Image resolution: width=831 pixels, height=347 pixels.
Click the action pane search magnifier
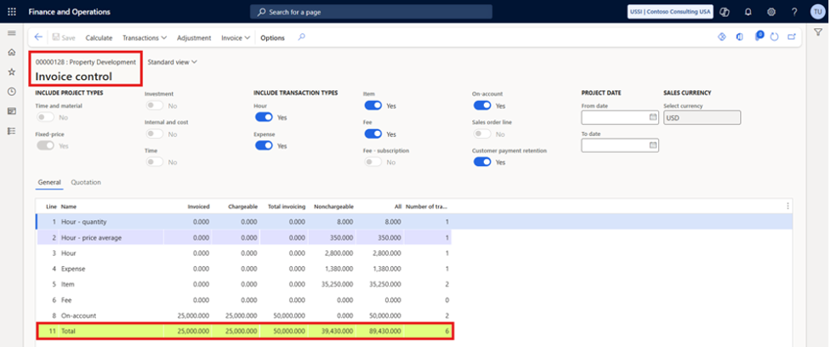[302, 37]
